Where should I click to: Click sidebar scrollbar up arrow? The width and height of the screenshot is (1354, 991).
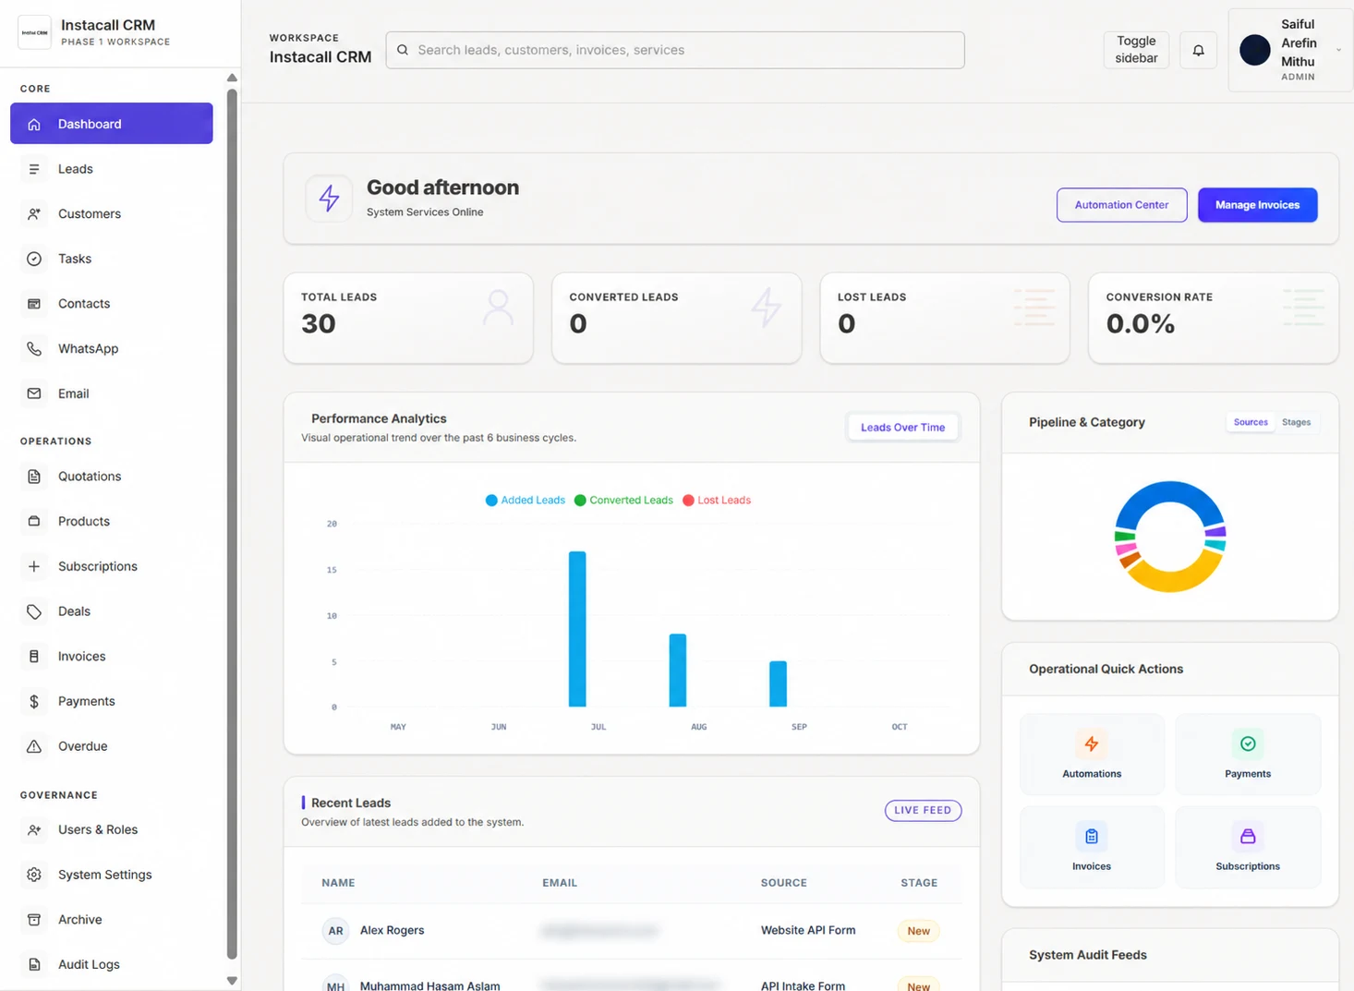(x=232, y=78)
